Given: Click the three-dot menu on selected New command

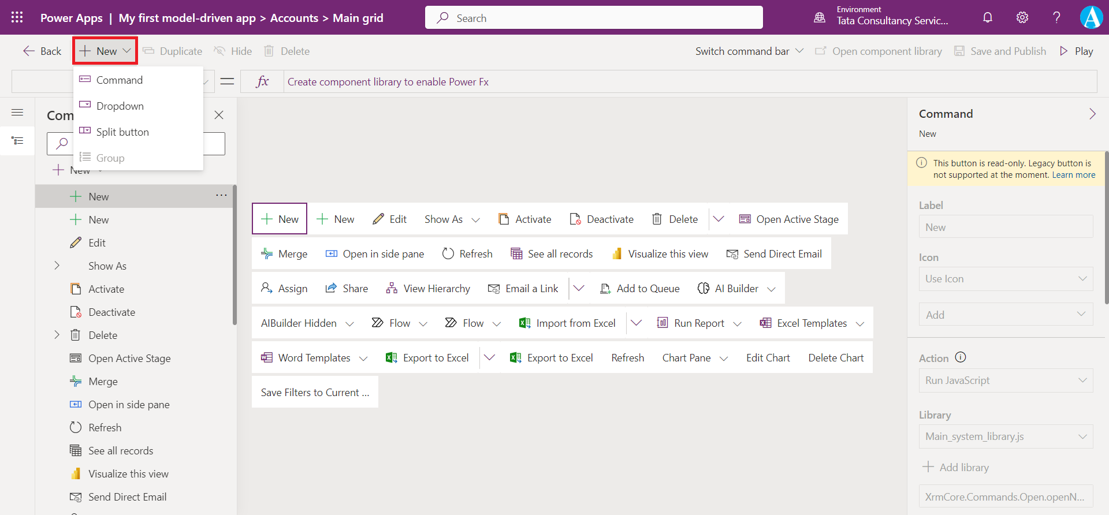Looking at the screenshot, I should tap(221, 196).
